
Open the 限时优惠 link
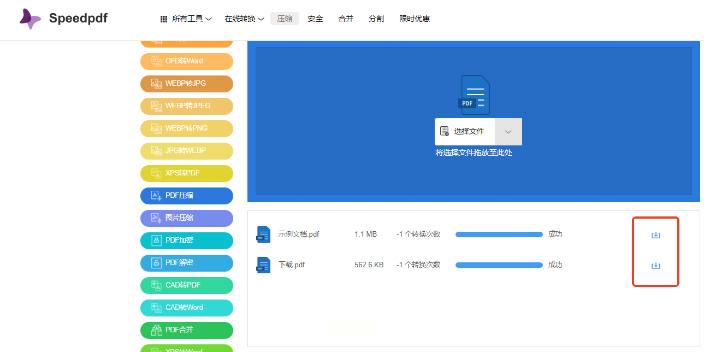click(415, 19)
